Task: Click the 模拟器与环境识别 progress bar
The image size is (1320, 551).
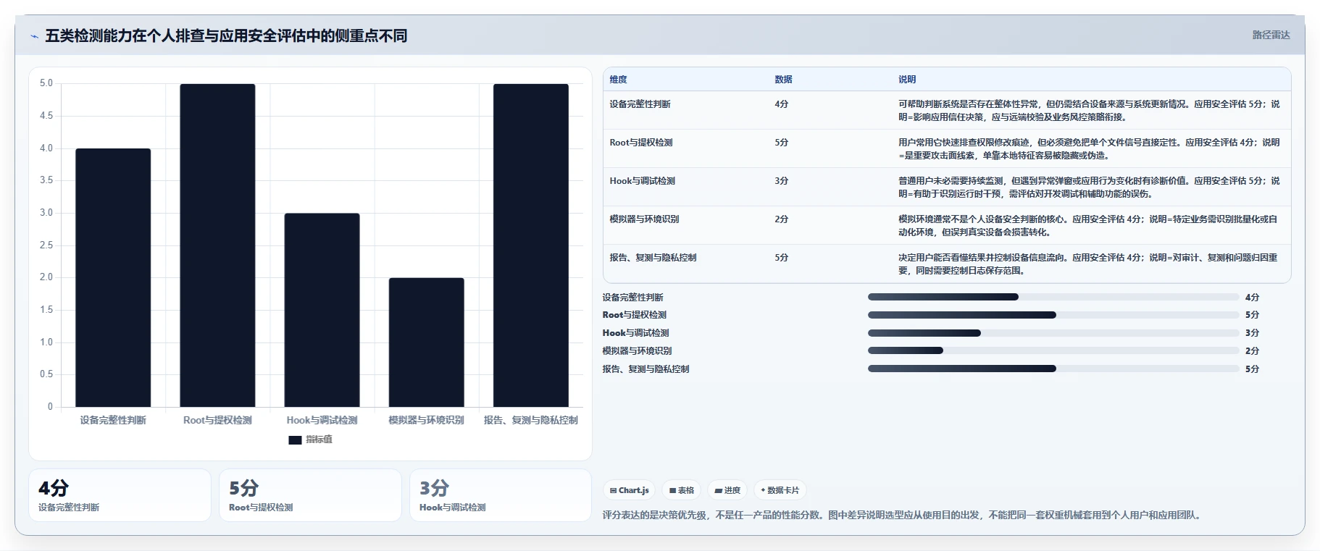Action: click(x=1053, y=350)
